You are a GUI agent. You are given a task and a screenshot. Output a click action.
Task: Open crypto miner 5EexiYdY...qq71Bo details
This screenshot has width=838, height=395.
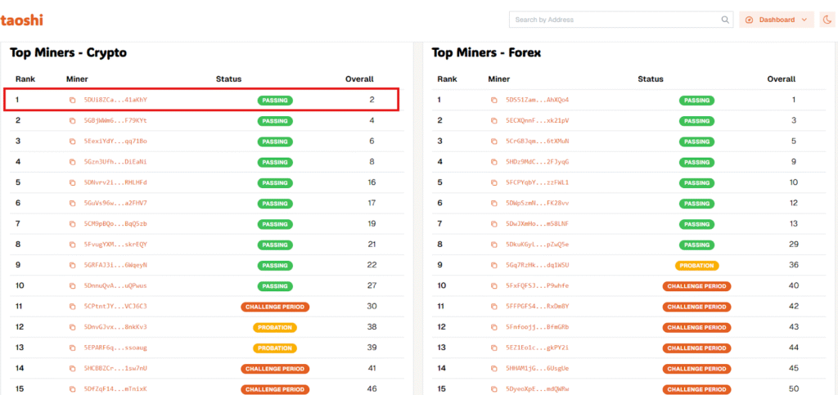point(115,141)
